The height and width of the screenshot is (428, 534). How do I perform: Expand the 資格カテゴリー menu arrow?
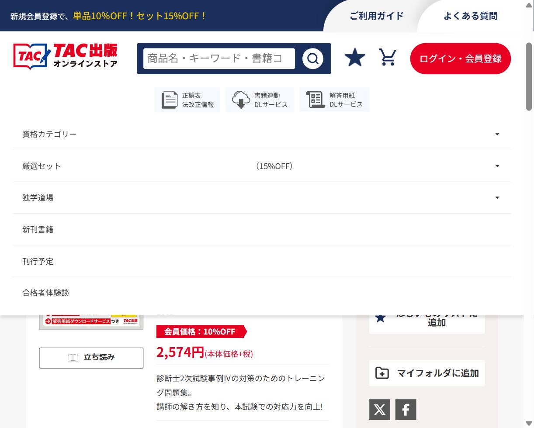click(x=497, y=134)
